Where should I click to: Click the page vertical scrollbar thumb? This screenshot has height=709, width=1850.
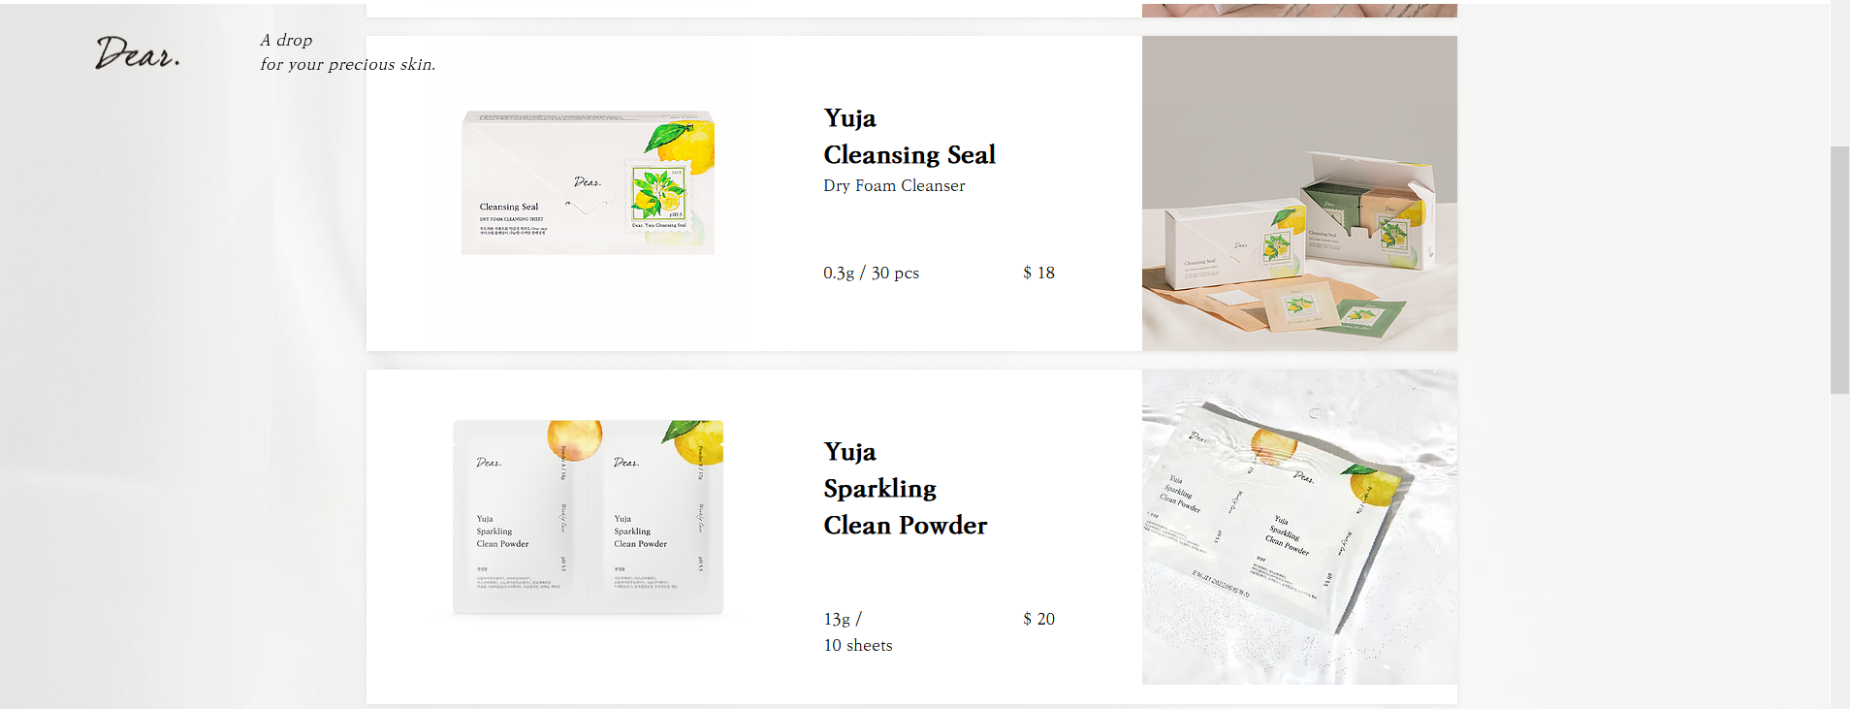[1839, 270]
